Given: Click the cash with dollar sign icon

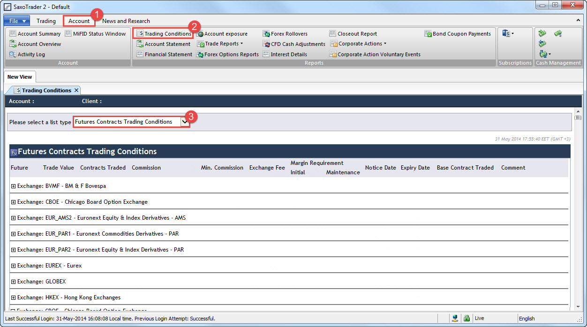Looking at the screenshot, I should pyautogui.click(x=558, y=33).
